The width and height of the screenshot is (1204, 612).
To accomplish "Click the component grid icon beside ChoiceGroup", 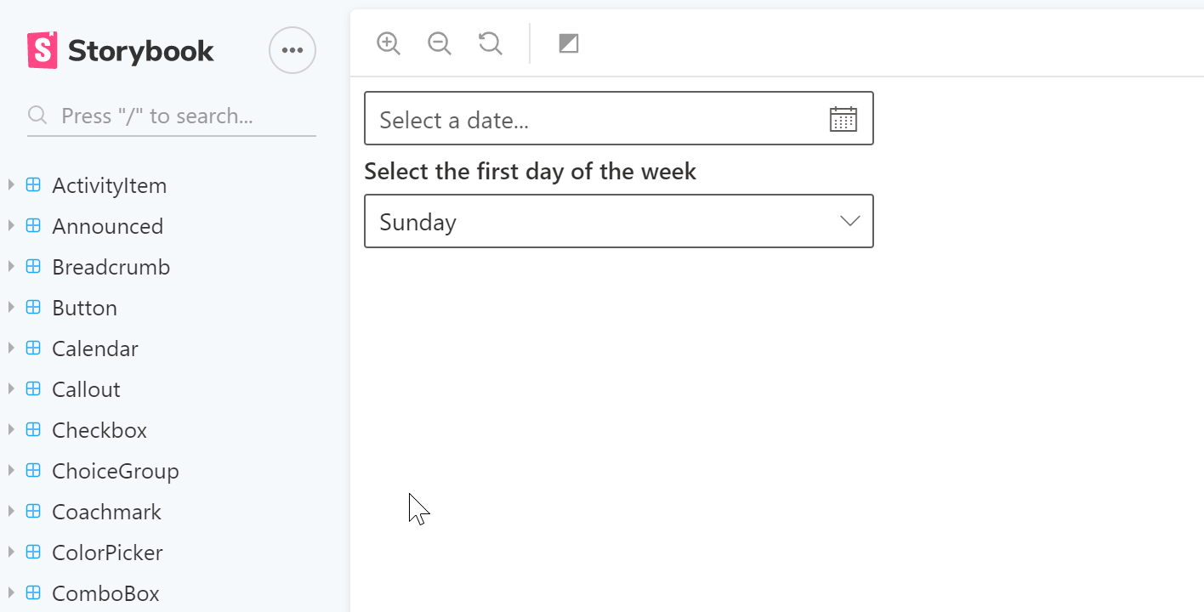I will coord(32,470).
